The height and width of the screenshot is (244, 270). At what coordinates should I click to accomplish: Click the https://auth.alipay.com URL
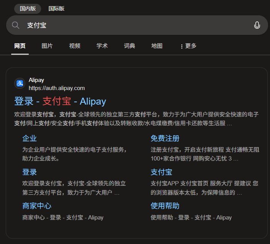pos(57,88)
